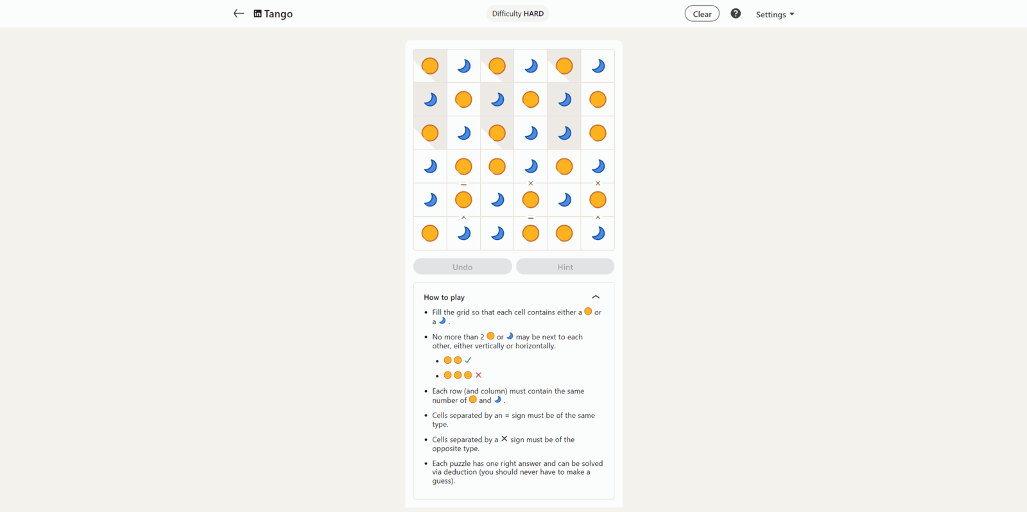Click the moon in third row, fifth column

[564, 133]
